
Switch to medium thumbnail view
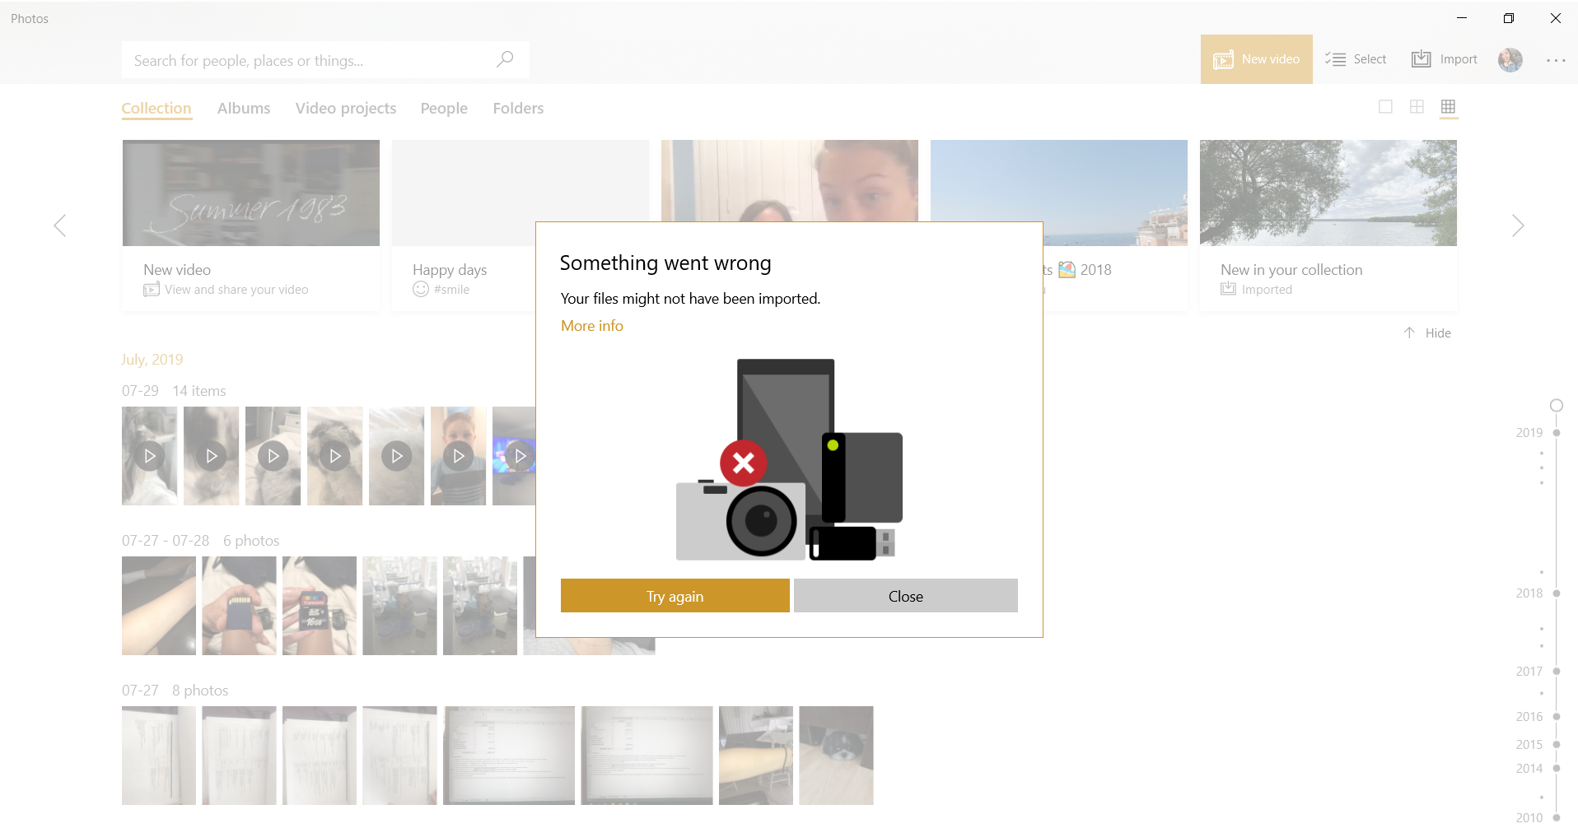(x=1417, y=107)
